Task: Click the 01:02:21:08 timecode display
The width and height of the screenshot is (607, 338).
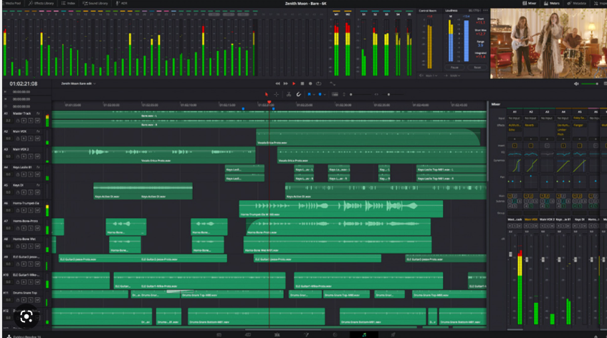Action: [24, 84]
